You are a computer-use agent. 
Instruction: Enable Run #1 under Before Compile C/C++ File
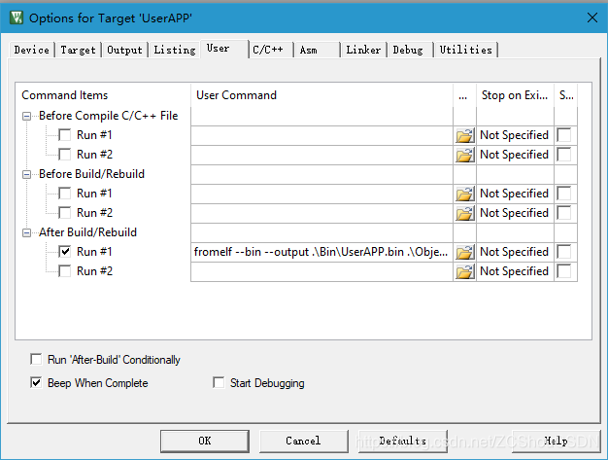(x=65, y=135)
